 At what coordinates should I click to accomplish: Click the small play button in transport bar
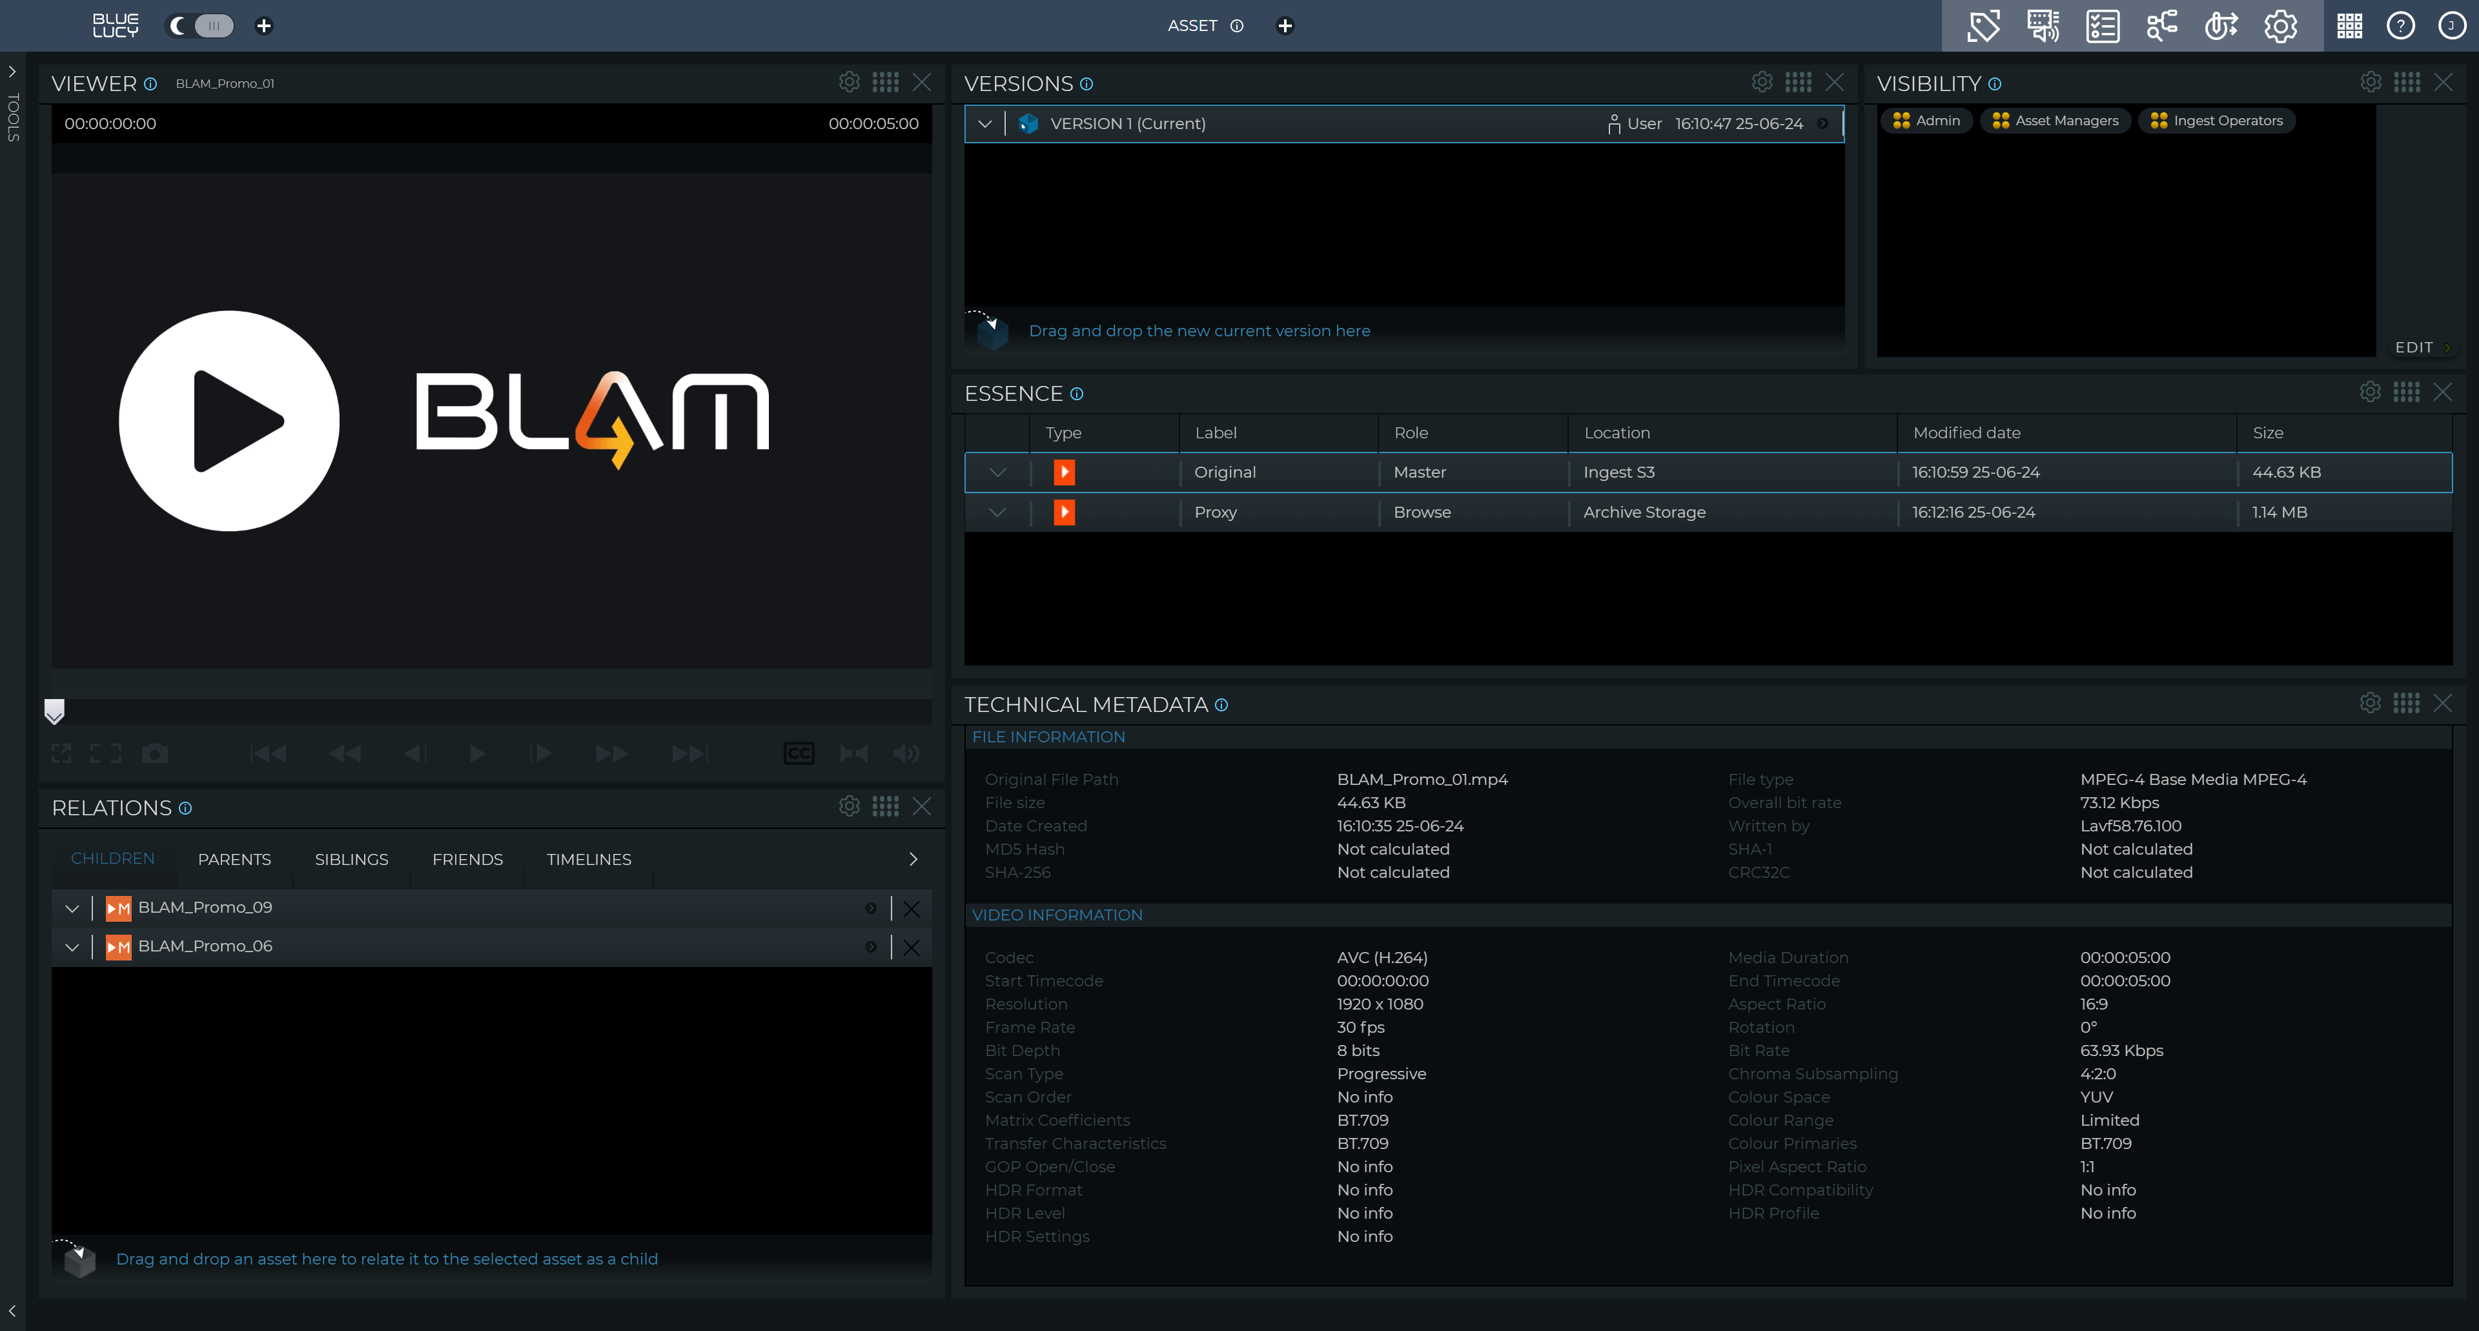[x=477, y=753]
